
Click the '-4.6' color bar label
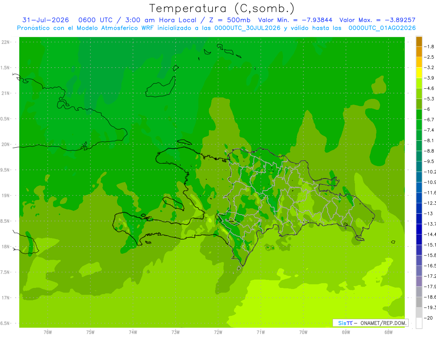coord(429,88)
